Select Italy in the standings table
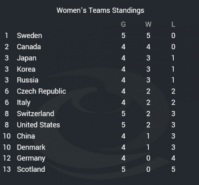The width and height of the screenshot is (199, 185). (24, 103)
